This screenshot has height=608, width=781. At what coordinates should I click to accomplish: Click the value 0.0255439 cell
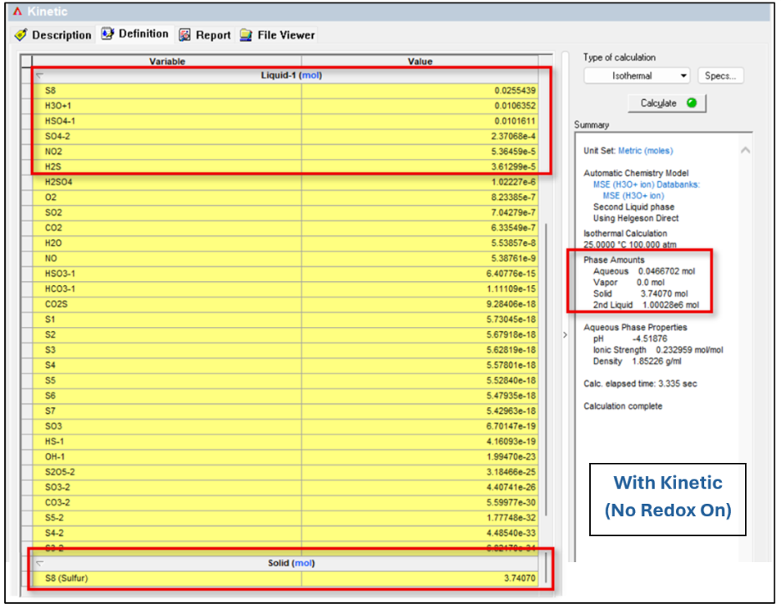point(420,91)
